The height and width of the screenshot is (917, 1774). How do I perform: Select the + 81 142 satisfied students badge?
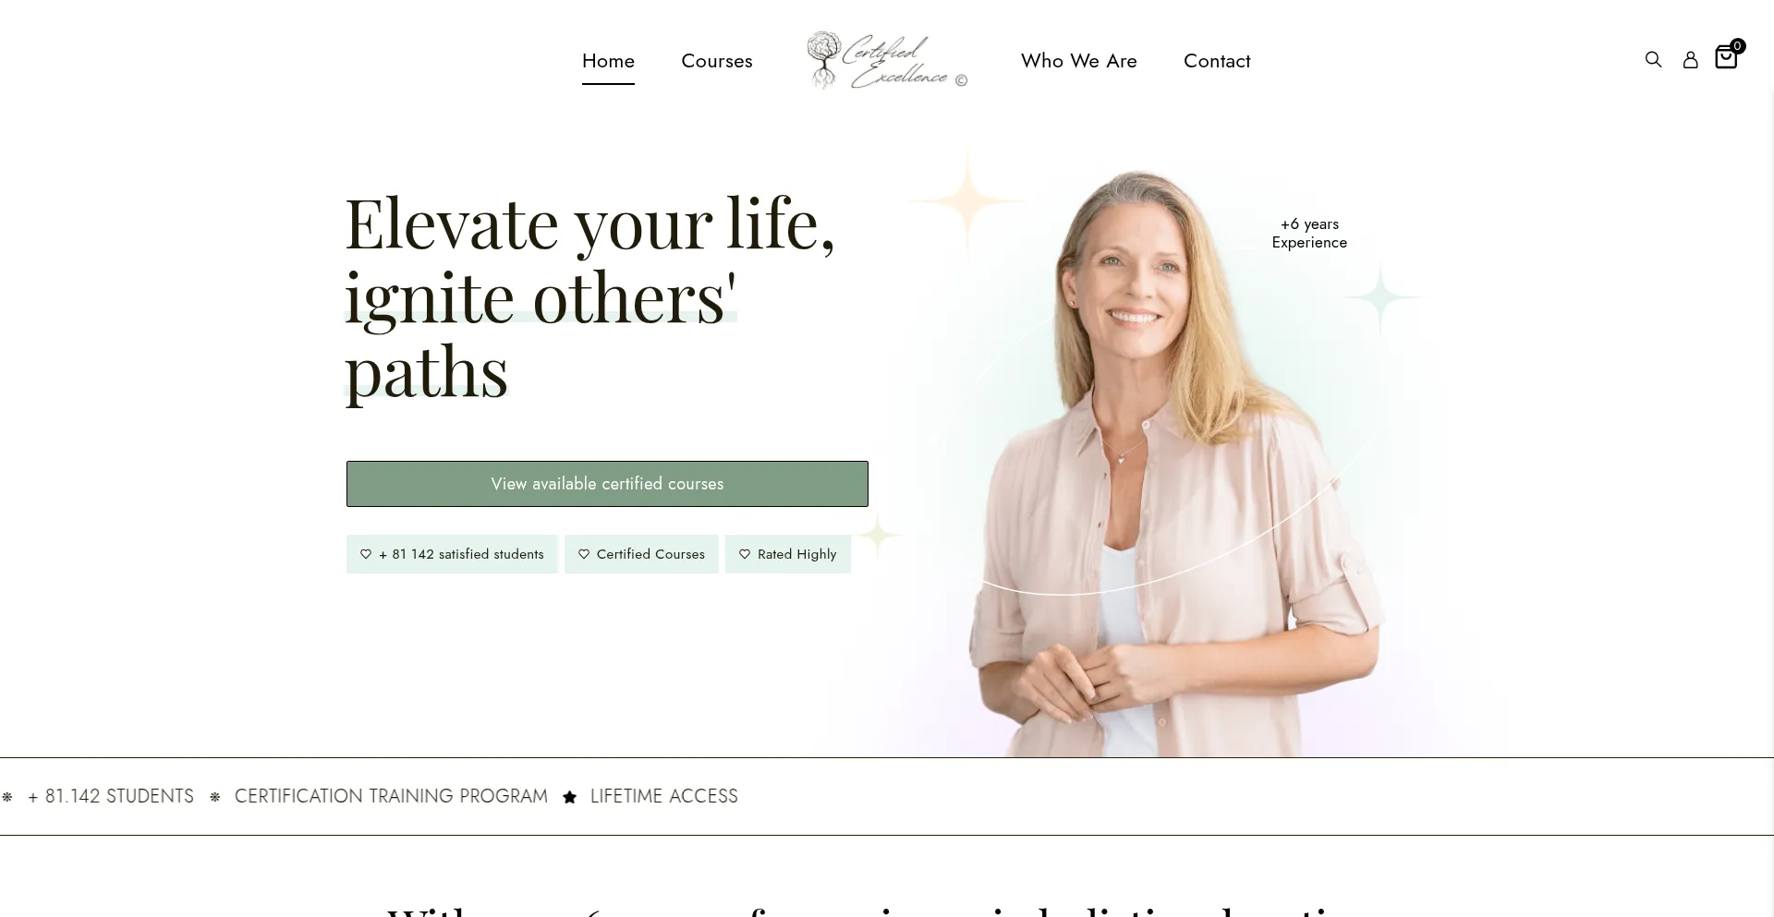coord(453,554)
